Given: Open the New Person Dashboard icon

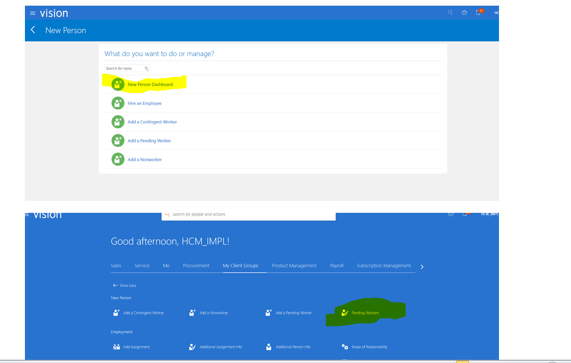Looking at the screenshot, I should 118,84.
